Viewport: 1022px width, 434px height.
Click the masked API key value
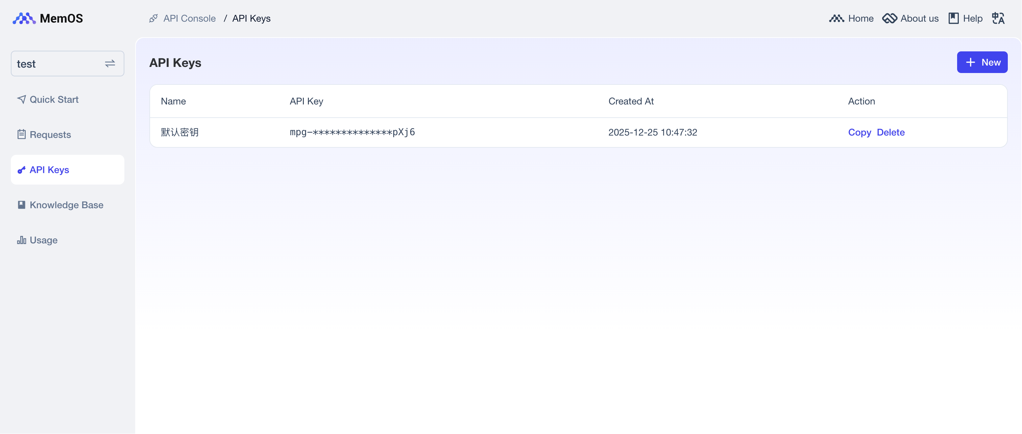[352, 132]
